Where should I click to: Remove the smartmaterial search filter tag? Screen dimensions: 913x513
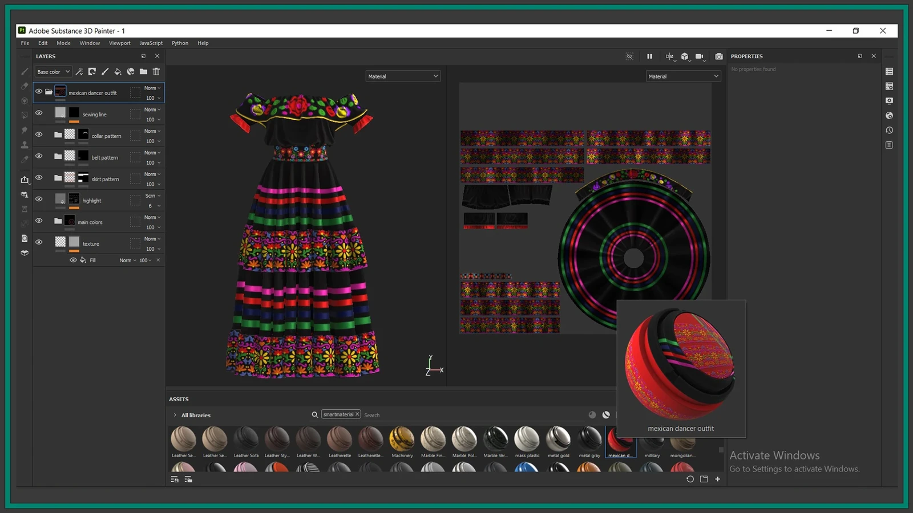[x=358, y=414]
